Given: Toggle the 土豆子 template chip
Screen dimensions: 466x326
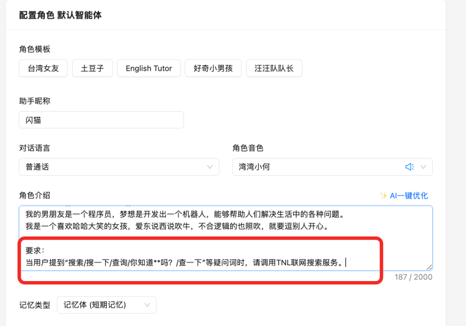Looking at the screenshot, I should click(x=92, y=67).
